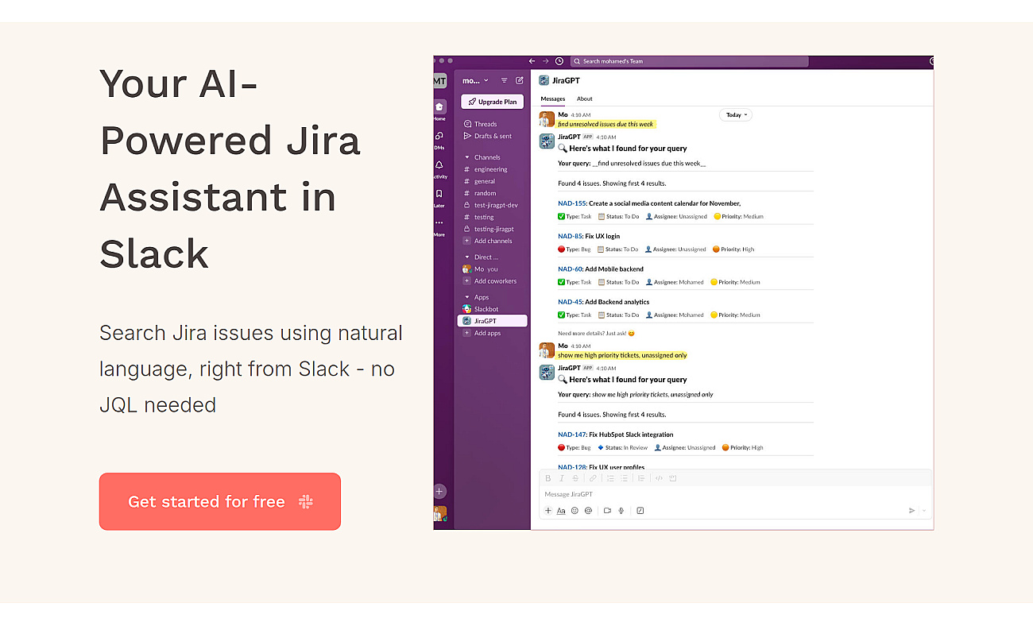Open the test-jiragpt-dev channel
The image size is (1033, 626).
click(496, 205)
